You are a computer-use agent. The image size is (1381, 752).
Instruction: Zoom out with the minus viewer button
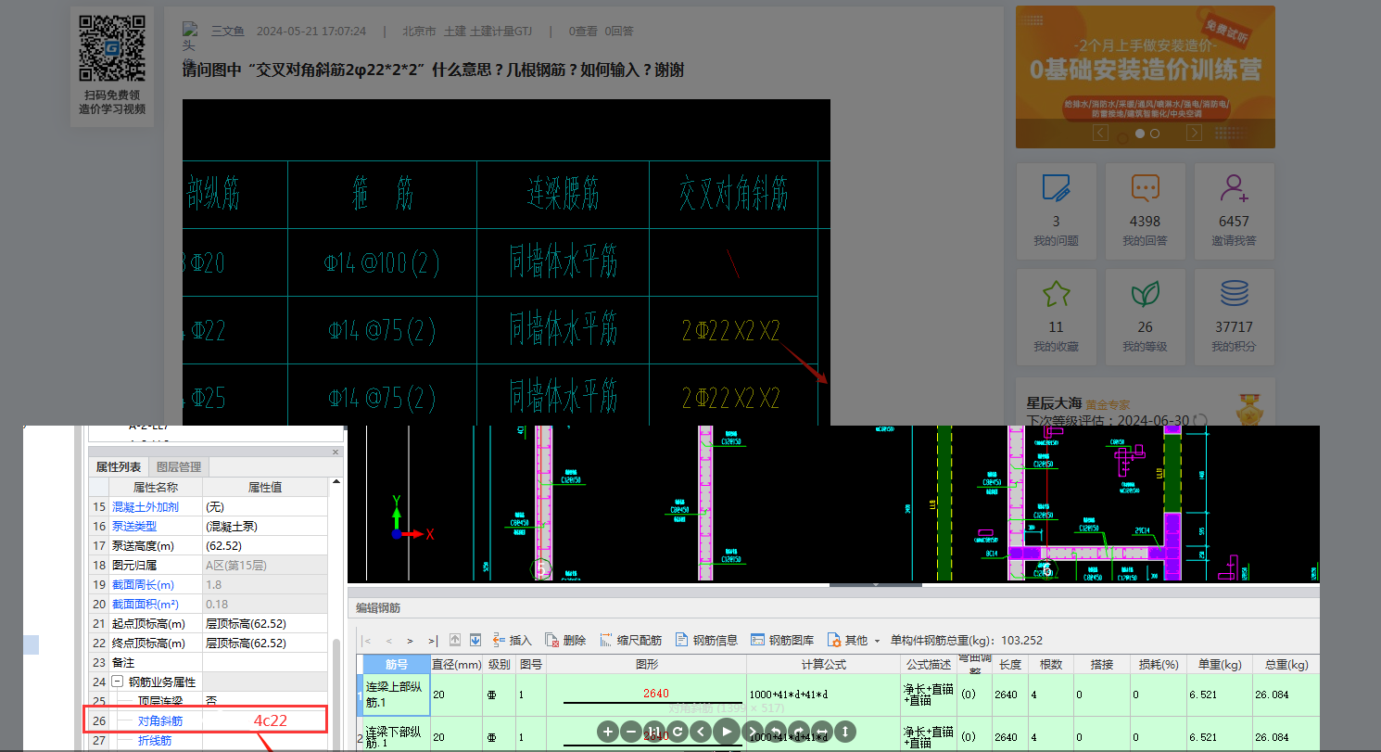pos(631,732)
